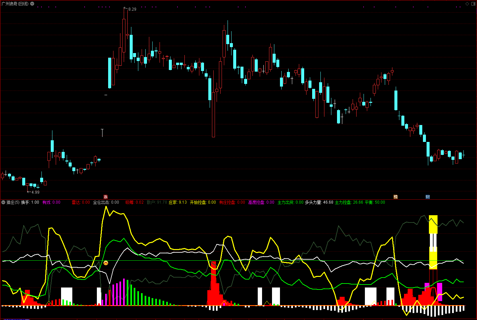Toggle the panel layout icon at top right
Viewport: 477px width, 320px height.
click(473, 4)
